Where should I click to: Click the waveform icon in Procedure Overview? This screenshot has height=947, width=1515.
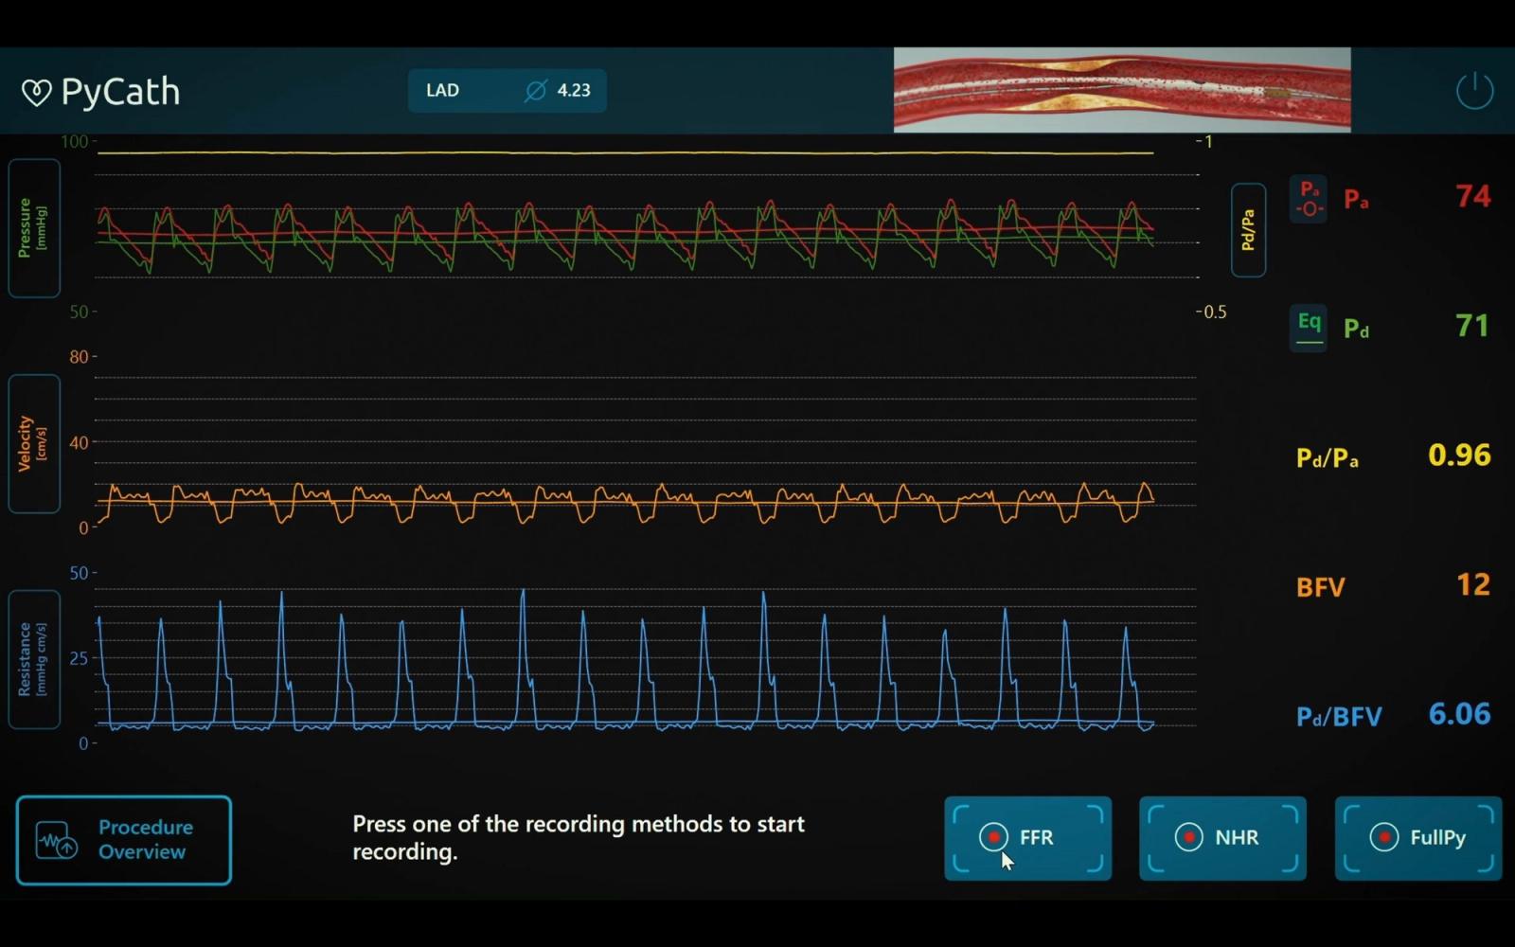(57, 840)
